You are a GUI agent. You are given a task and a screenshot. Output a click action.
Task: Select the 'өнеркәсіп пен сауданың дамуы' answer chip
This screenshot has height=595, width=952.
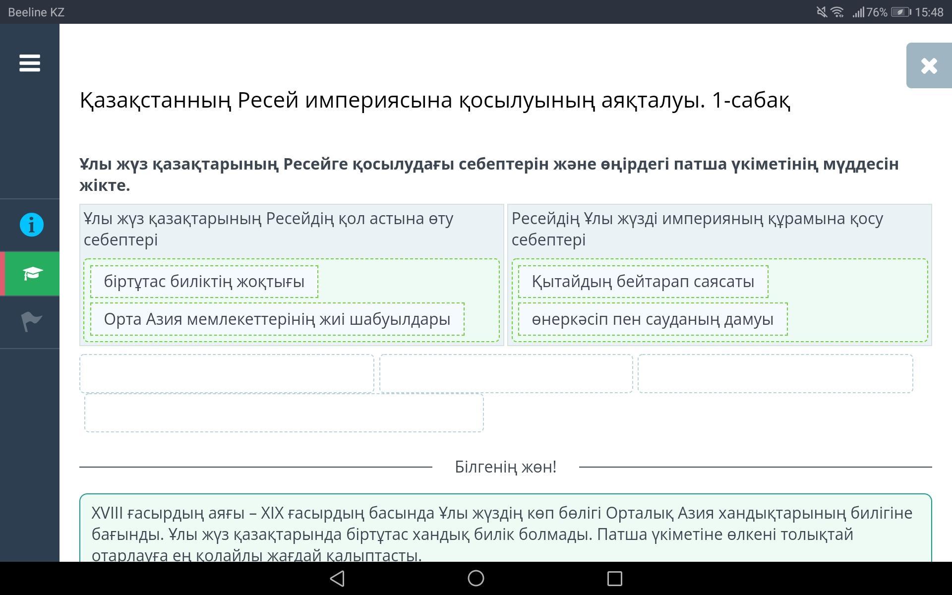653,319
